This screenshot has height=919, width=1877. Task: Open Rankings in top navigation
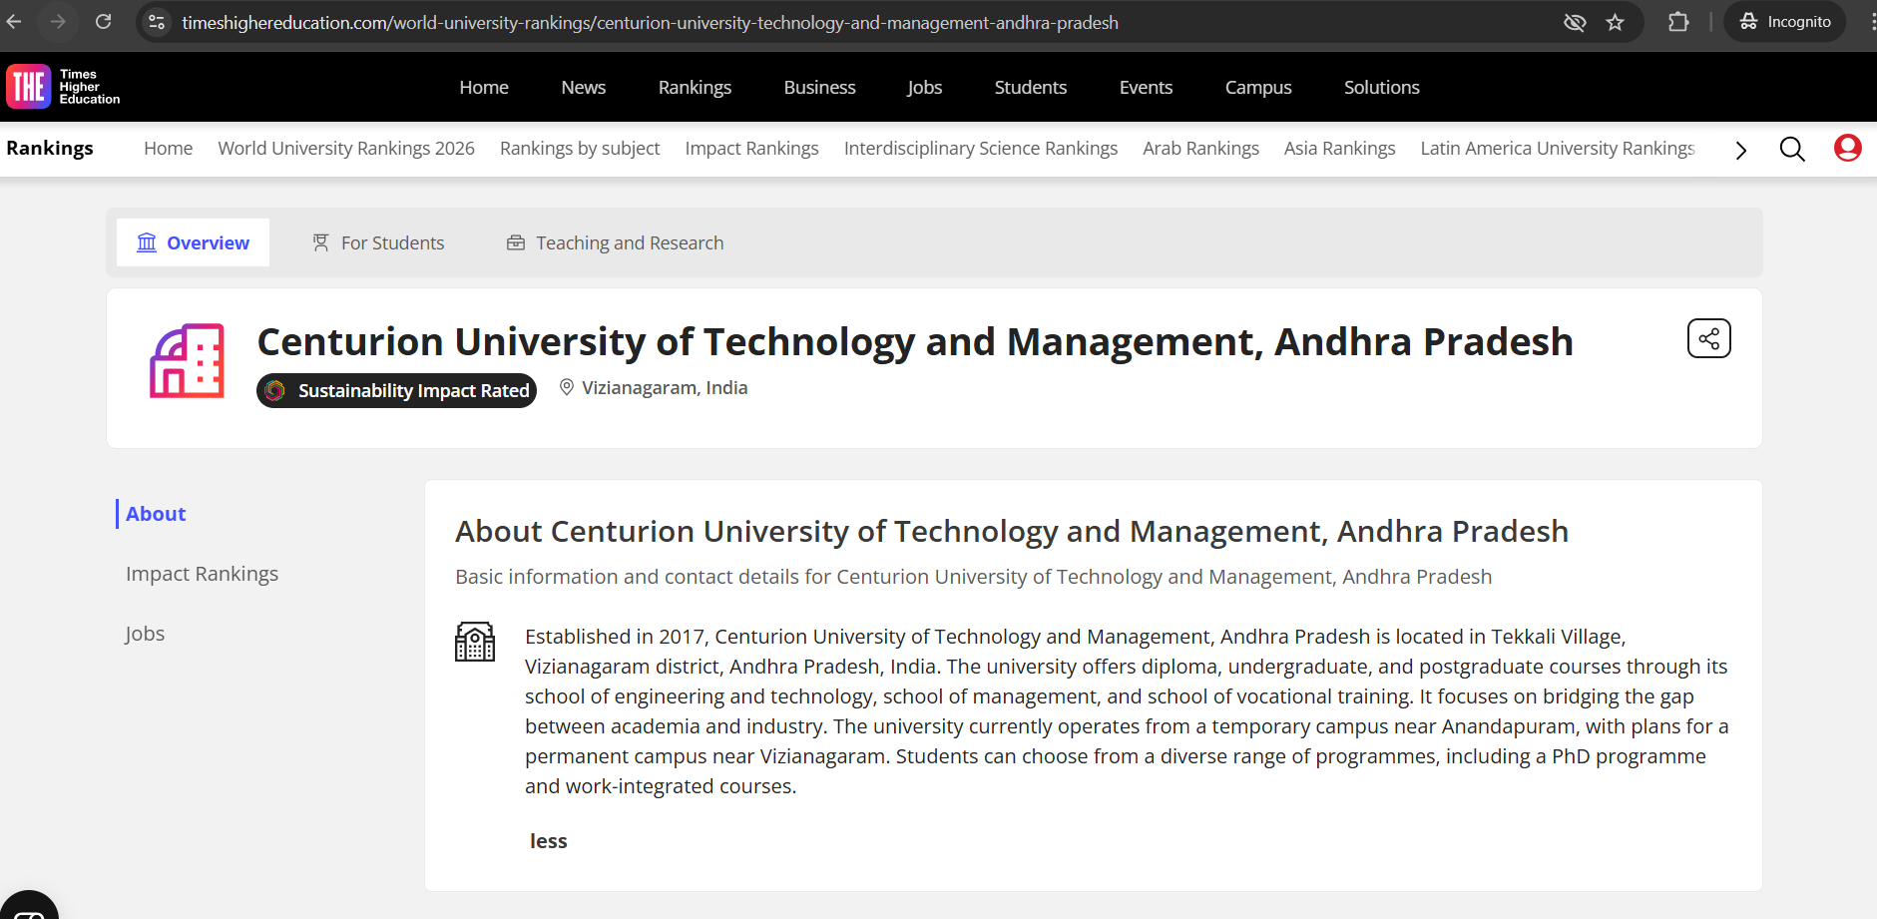point(695,88)
